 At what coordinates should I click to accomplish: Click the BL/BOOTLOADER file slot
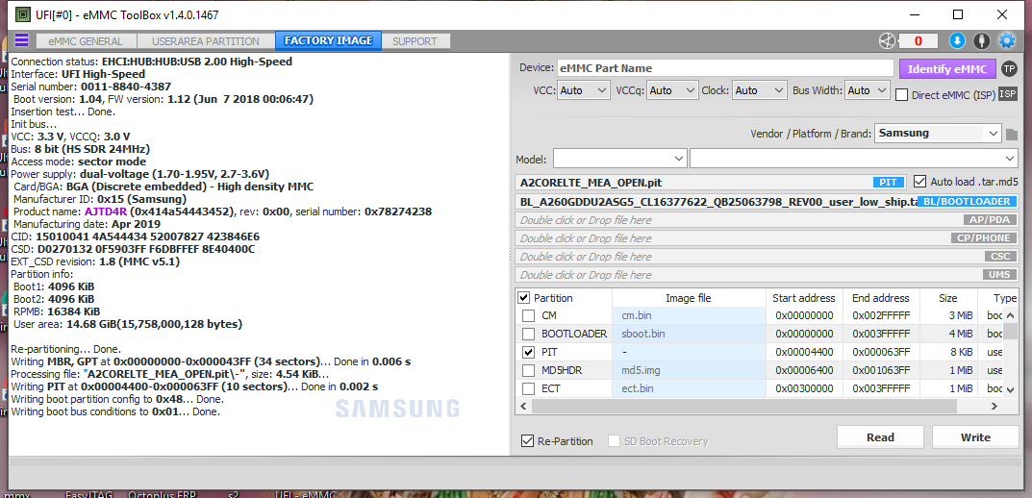[x=767, y=201]
